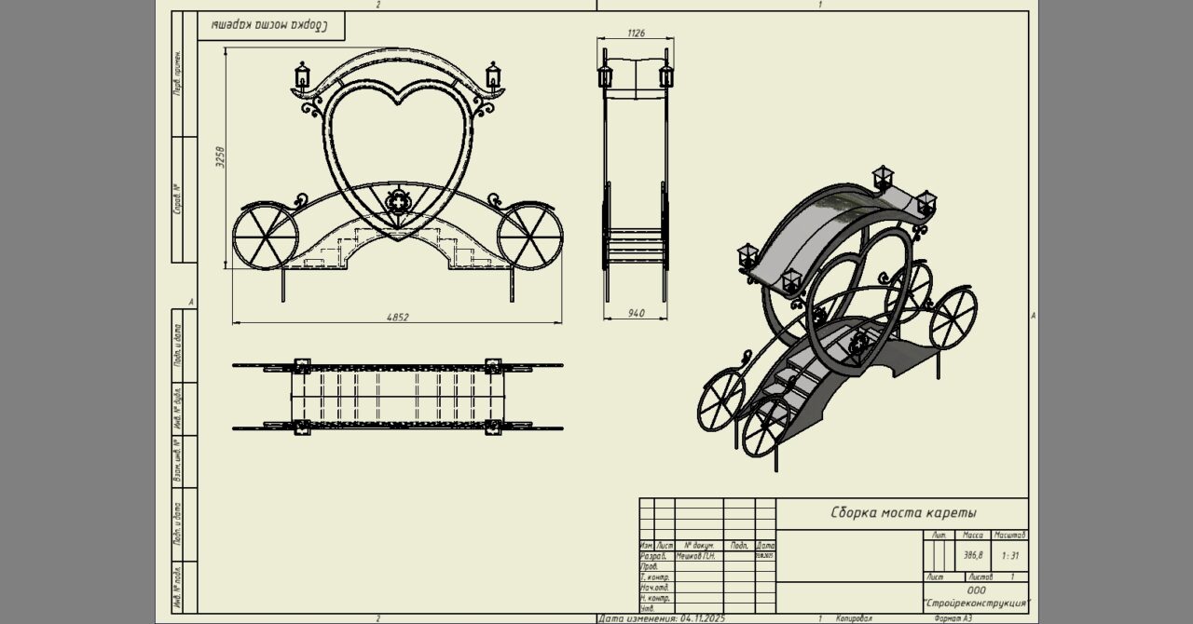Click the 1126 dimension on side view

point(636,34)
